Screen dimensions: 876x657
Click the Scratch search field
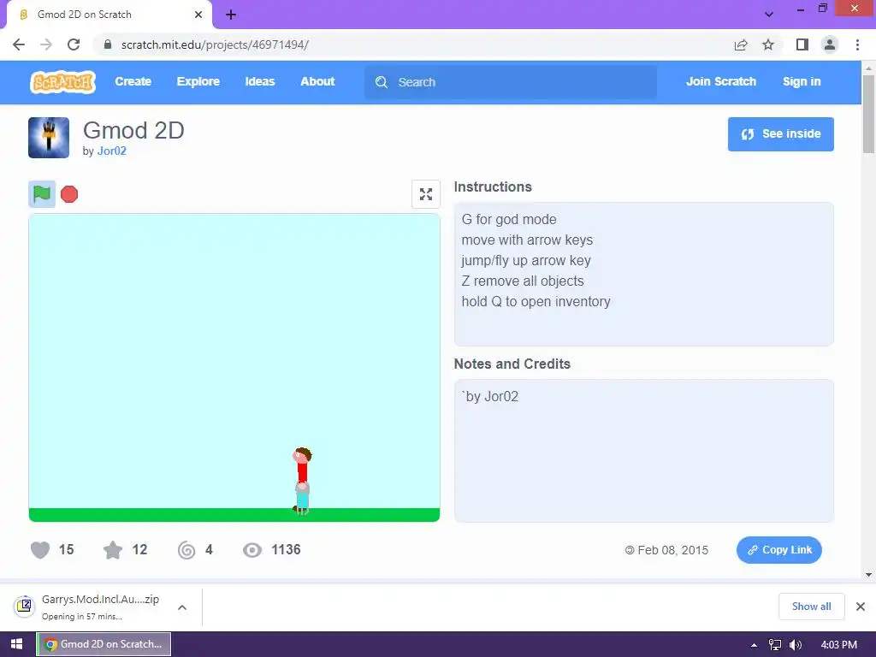tap(511, 82)
